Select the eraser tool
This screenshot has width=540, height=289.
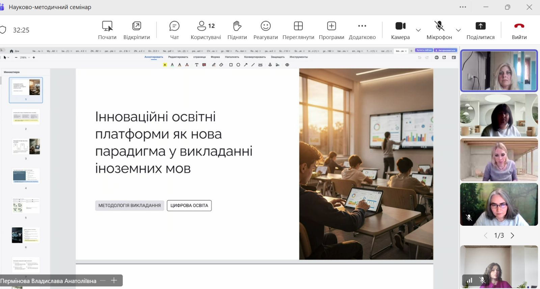point(221,65)
